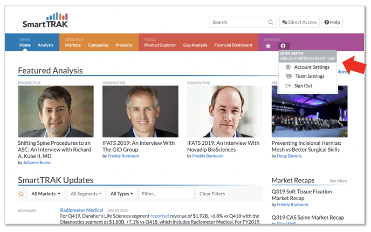This screenshot has width=371, height=232.
Task: Open the Radiometer Medical link
Action: coord(81,210)
